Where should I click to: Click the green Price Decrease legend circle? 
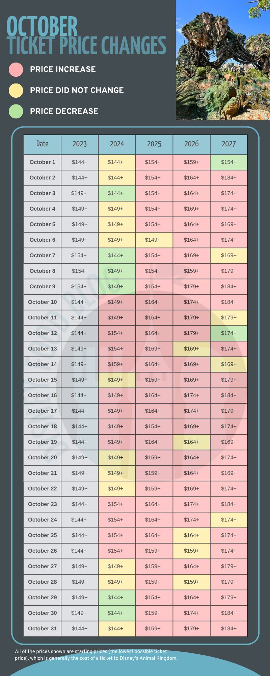pyautogui.click(x=16, y=111)
